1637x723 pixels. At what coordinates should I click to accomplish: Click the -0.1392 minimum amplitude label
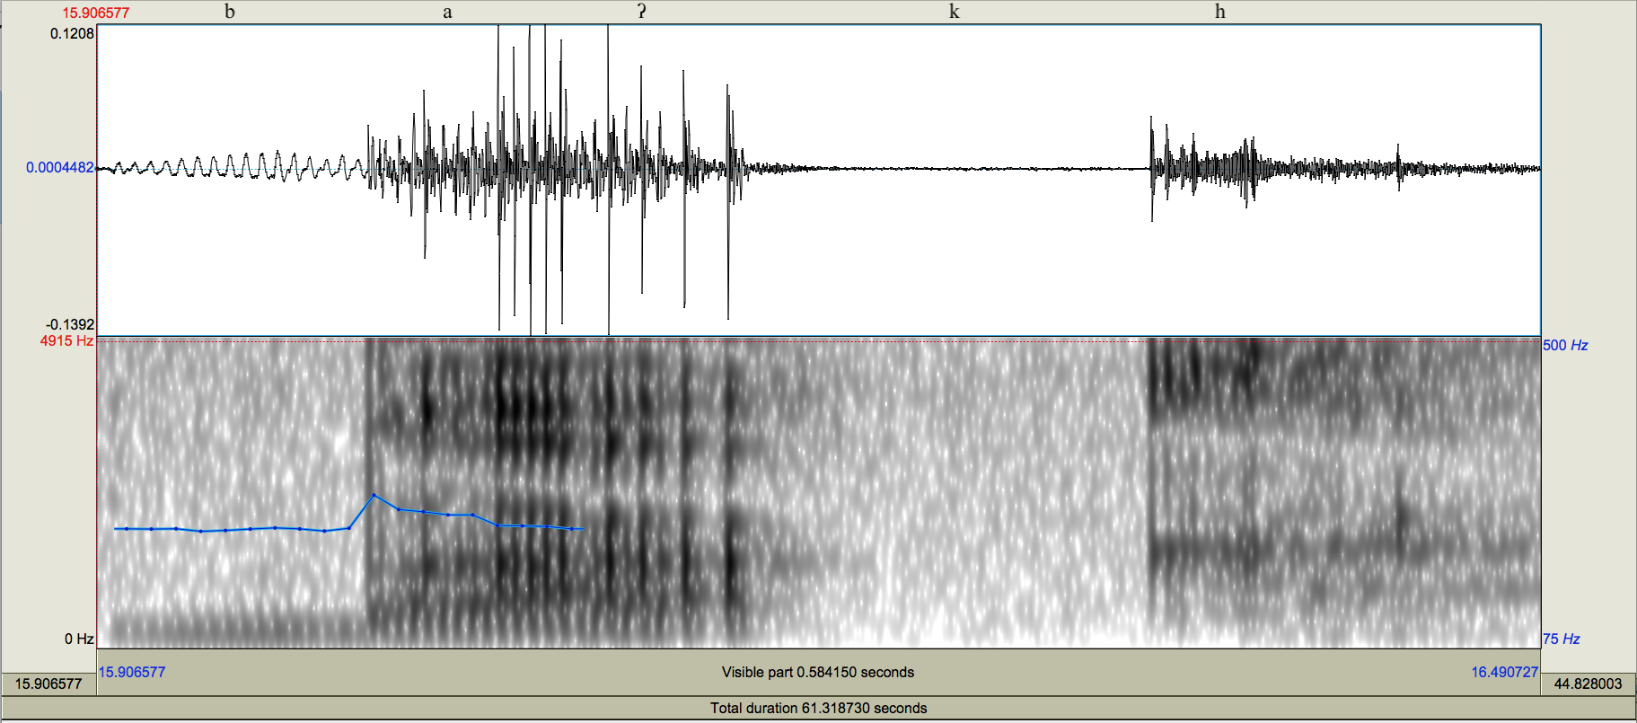(70, 324)
